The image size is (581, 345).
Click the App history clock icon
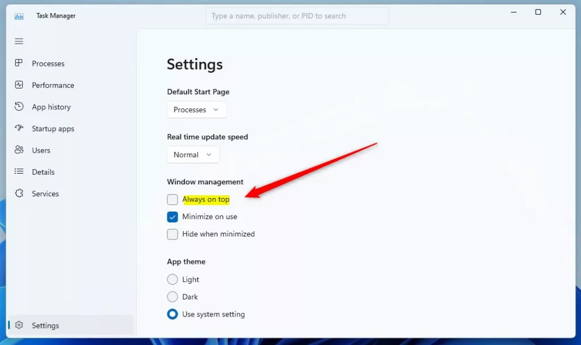point(19,106)
